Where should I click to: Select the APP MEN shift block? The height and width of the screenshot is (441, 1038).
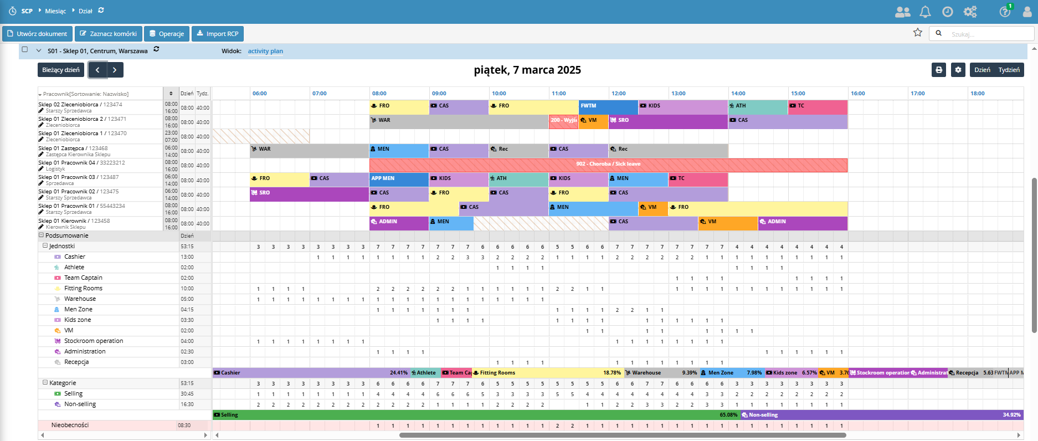[x=399, y=179]
